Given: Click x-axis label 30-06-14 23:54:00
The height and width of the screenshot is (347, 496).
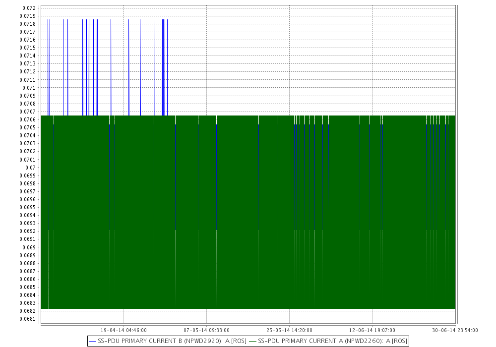Looking at the screenshot, I should (x=455, y=330).
